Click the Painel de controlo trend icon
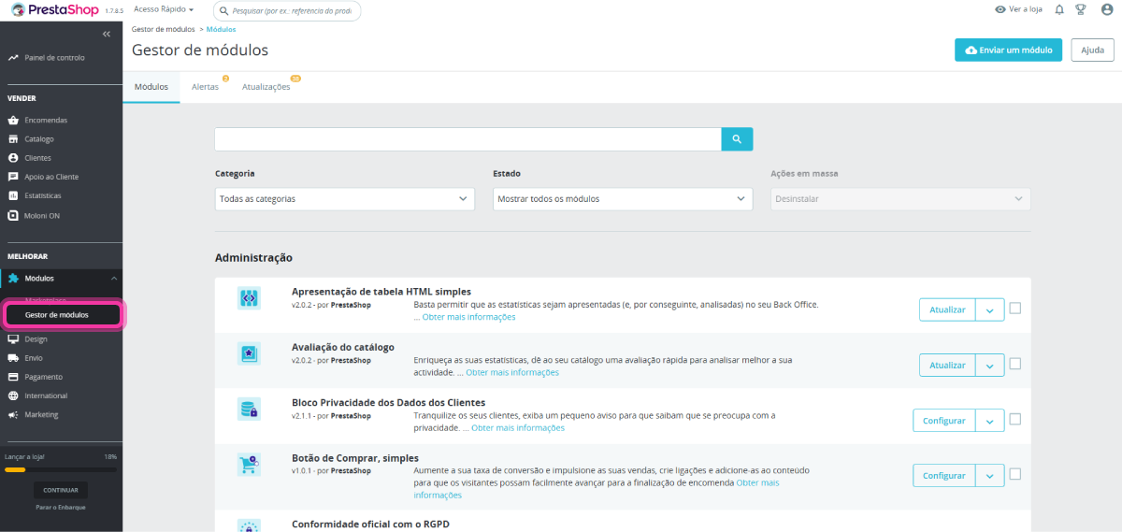This screenshot has width=1122, height=532. click(x=13, y=57)
